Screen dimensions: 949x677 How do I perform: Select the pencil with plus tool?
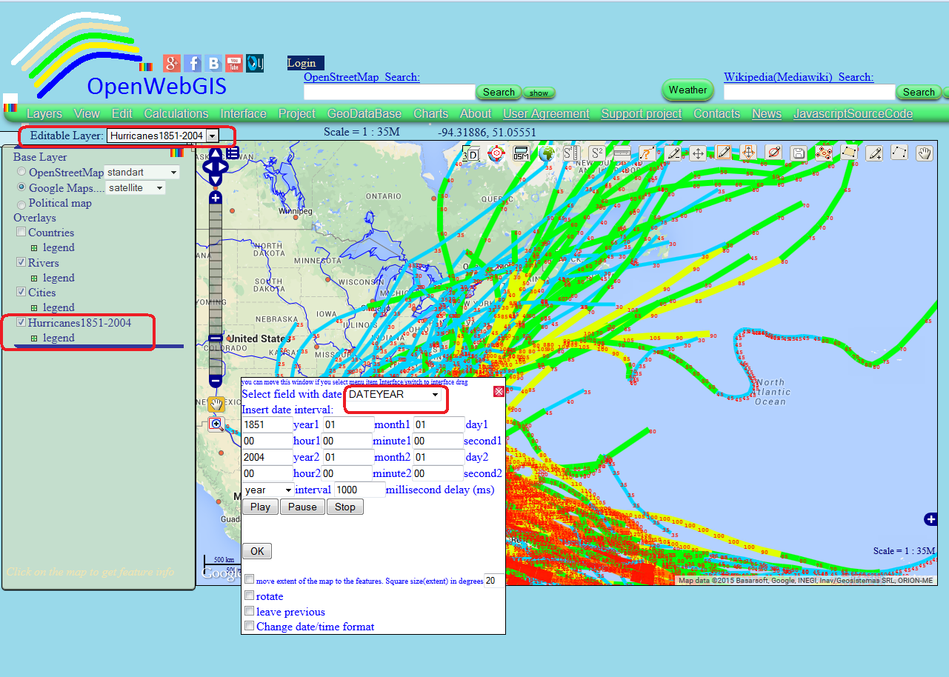pyautogui.click(x=874, y=153)
